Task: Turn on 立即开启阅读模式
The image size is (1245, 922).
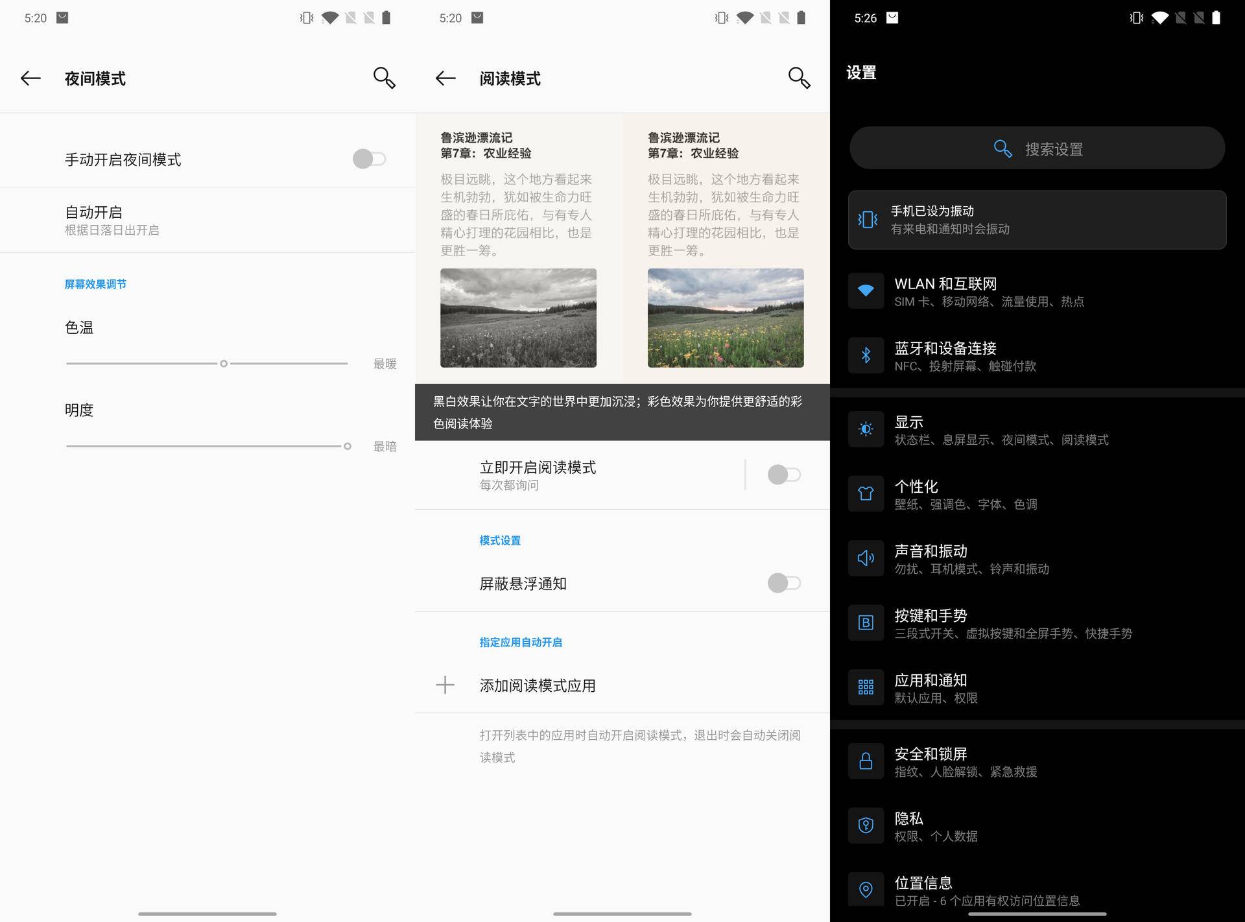Action: pos(782,475)
